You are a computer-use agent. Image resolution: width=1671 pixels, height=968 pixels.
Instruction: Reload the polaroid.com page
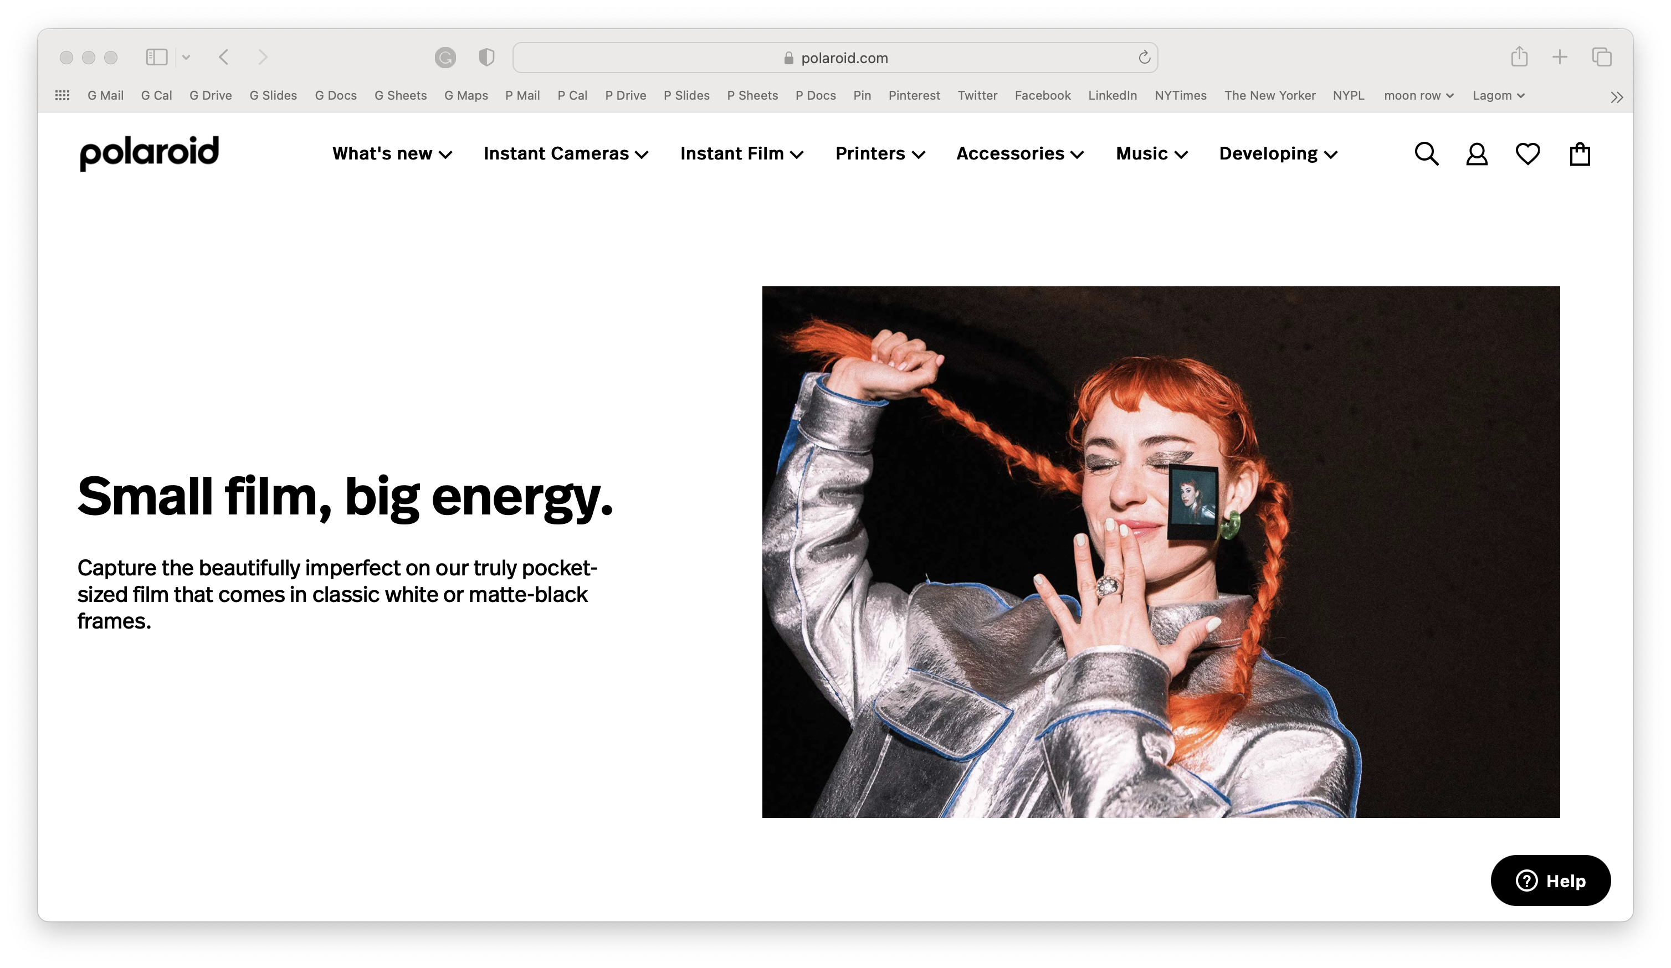click(x=1144, y=58)
